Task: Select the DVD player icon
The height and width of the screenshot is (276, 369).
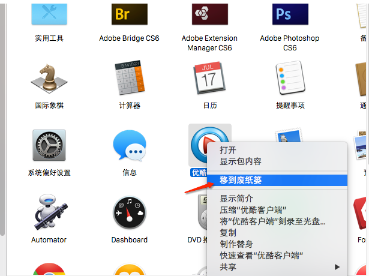Action: click(202, 212)
